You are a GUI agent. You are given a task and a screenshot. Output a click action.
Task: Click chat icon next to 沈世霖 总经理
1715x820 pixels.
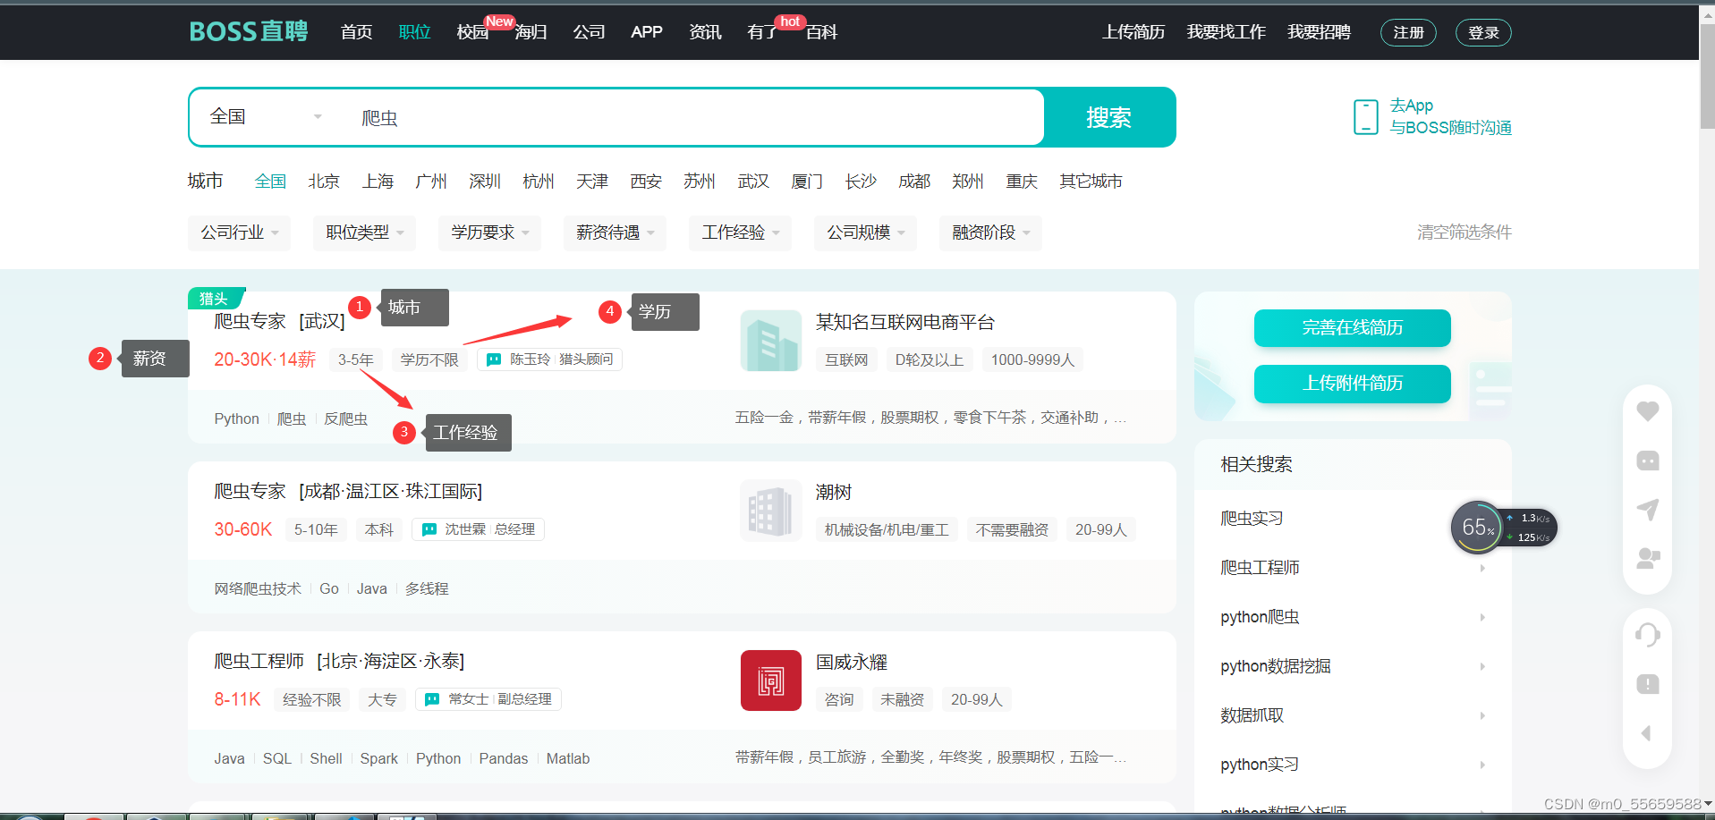(429, 529)
